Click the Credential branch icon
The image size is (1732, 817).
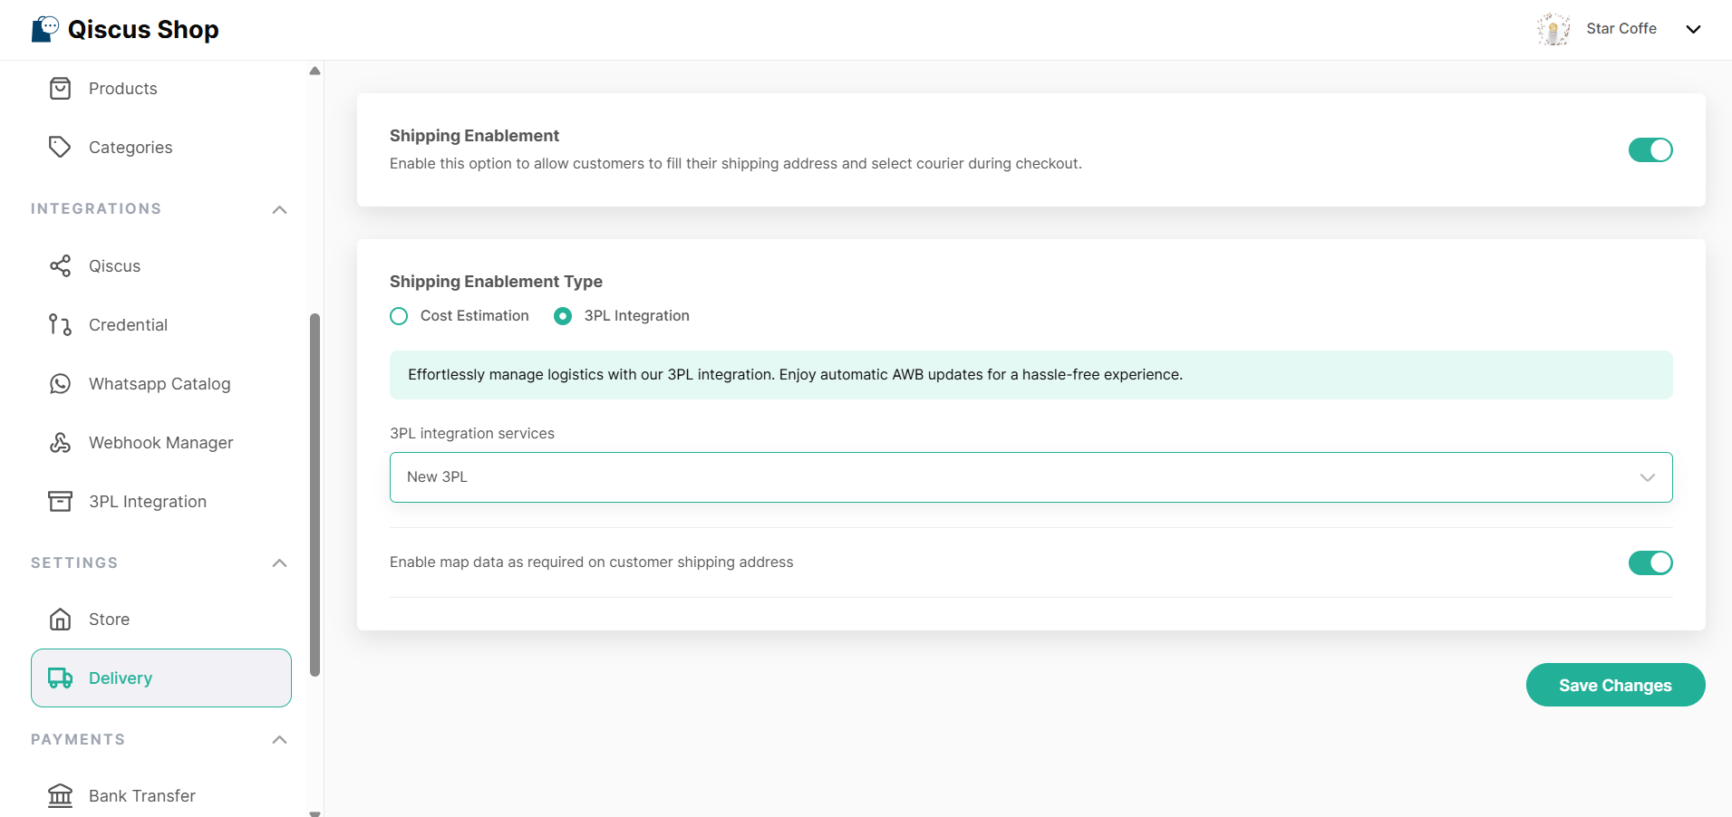click(60, 325)
